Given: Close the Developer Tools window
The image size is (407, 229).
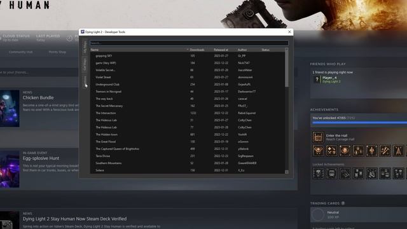Looking at the screenshot, I should [x=289, y=32].
